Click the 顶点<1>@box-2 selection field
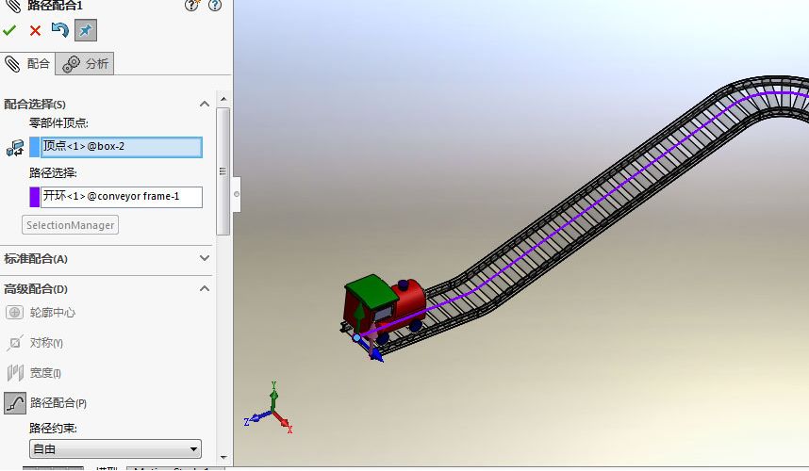Image resolution: width=809 pixels, height=471 pixels. [x=122, y=147]
